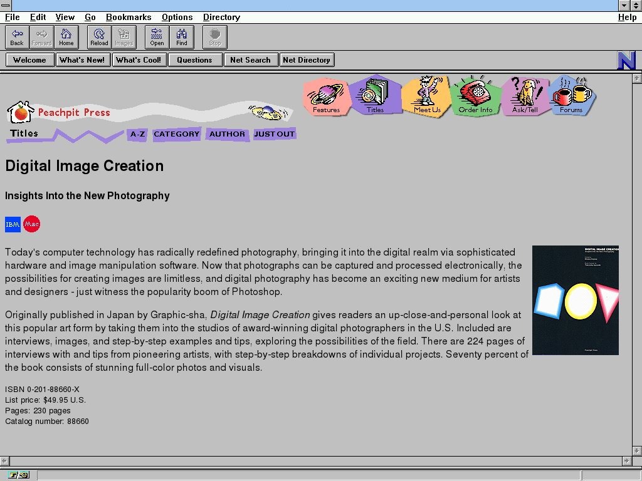Open the Options menu
Viewport: 642px width, 481px height.
click(x=177, y=17)
